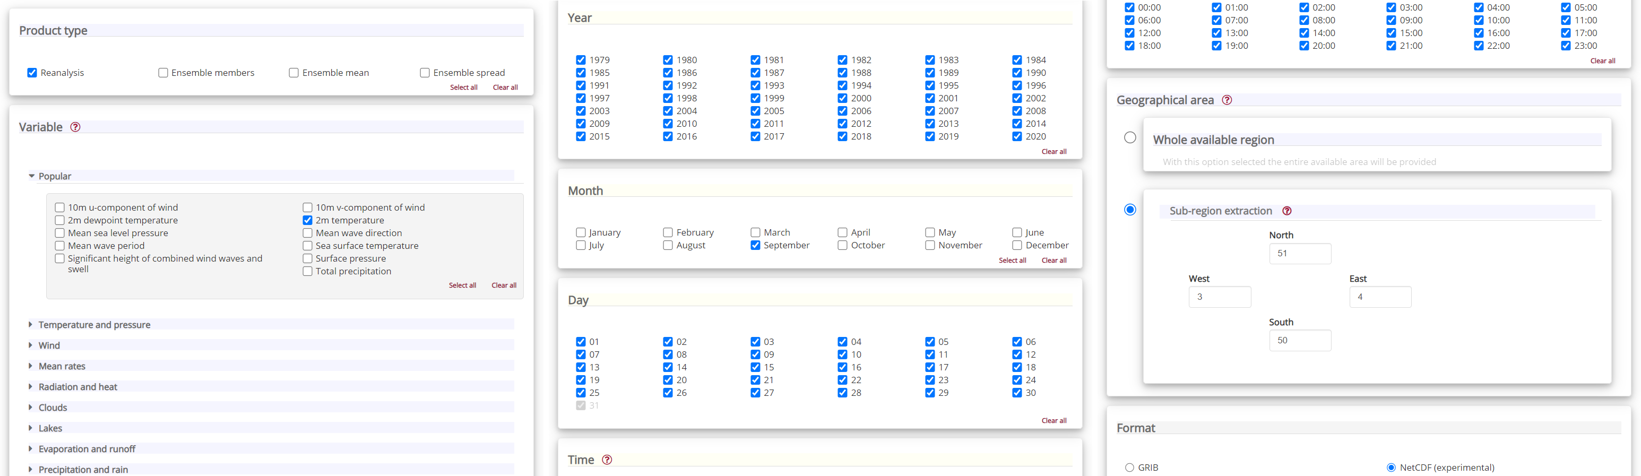1641x476 pixels.
Task: Click the help icon next to Variable
Action: coord(75,127)
